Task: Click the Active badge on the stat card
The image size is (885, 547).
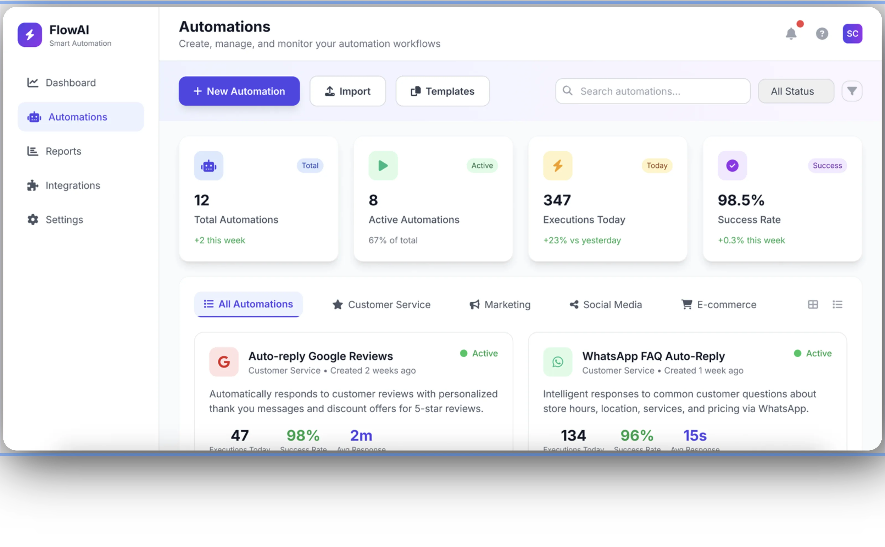Action: coord(482,165)
